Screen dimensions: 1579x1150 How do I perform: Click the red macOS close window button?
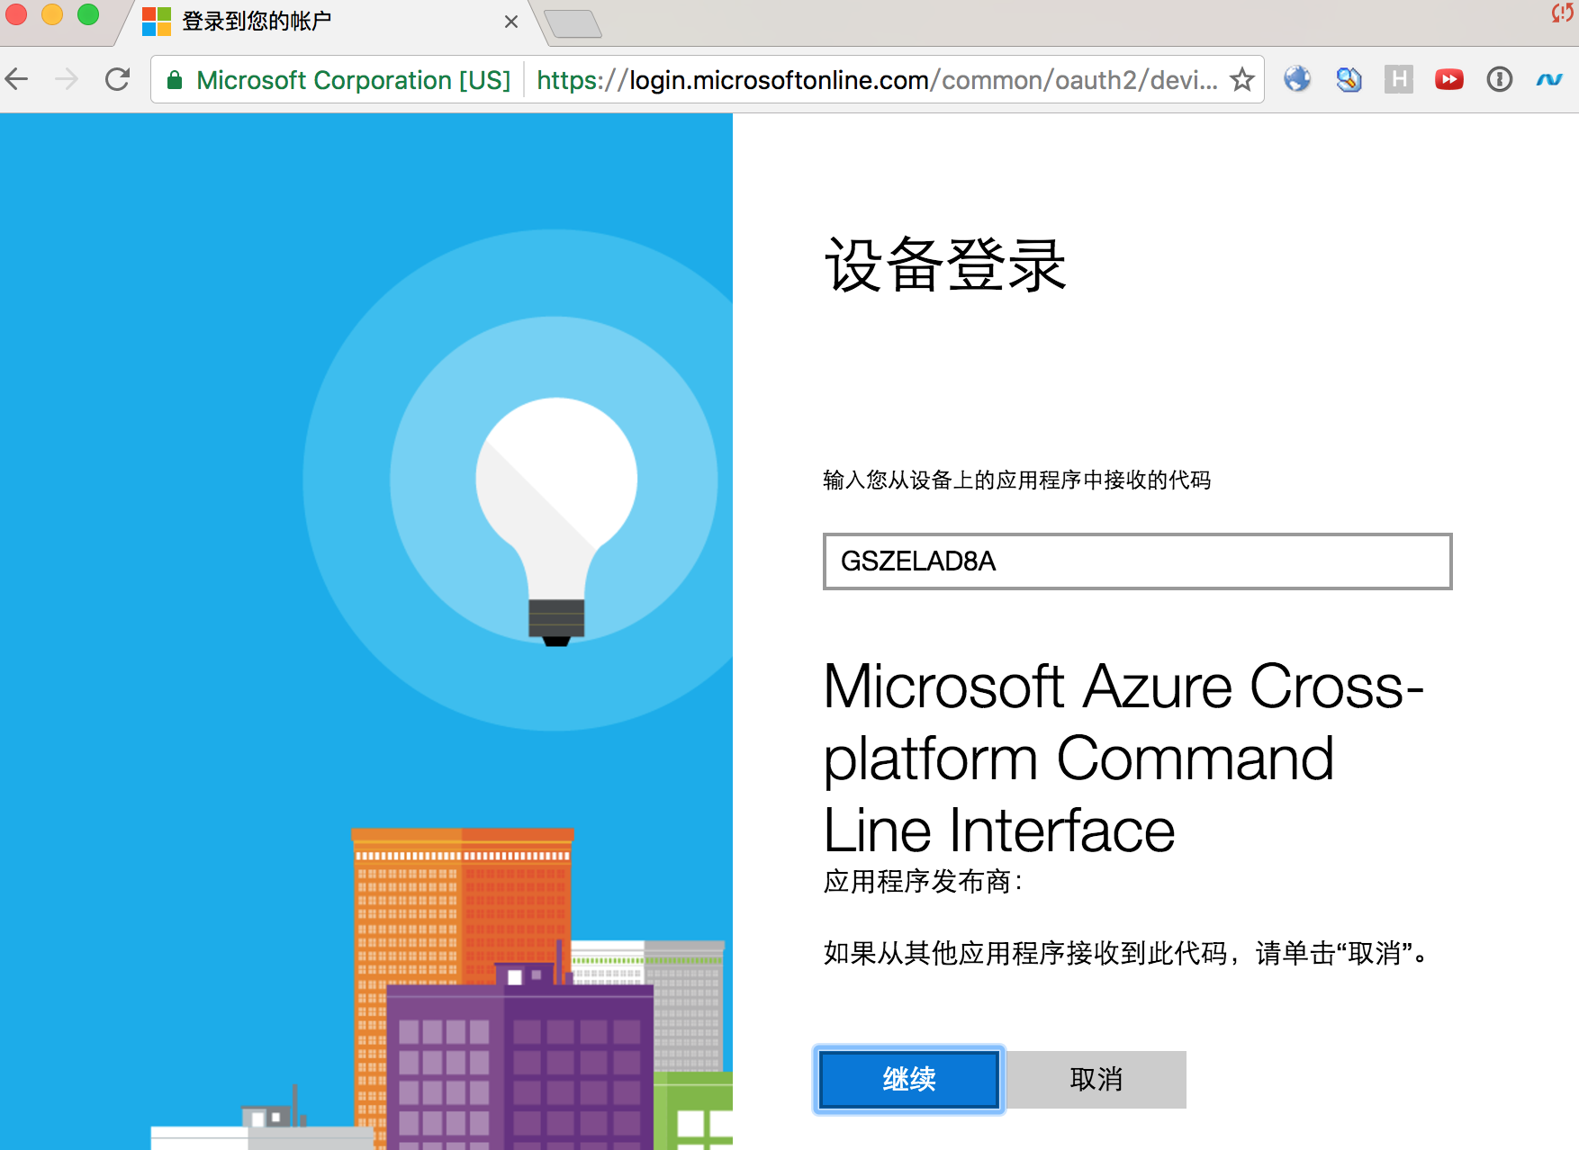pyautogui.click(x=15, y=14)
